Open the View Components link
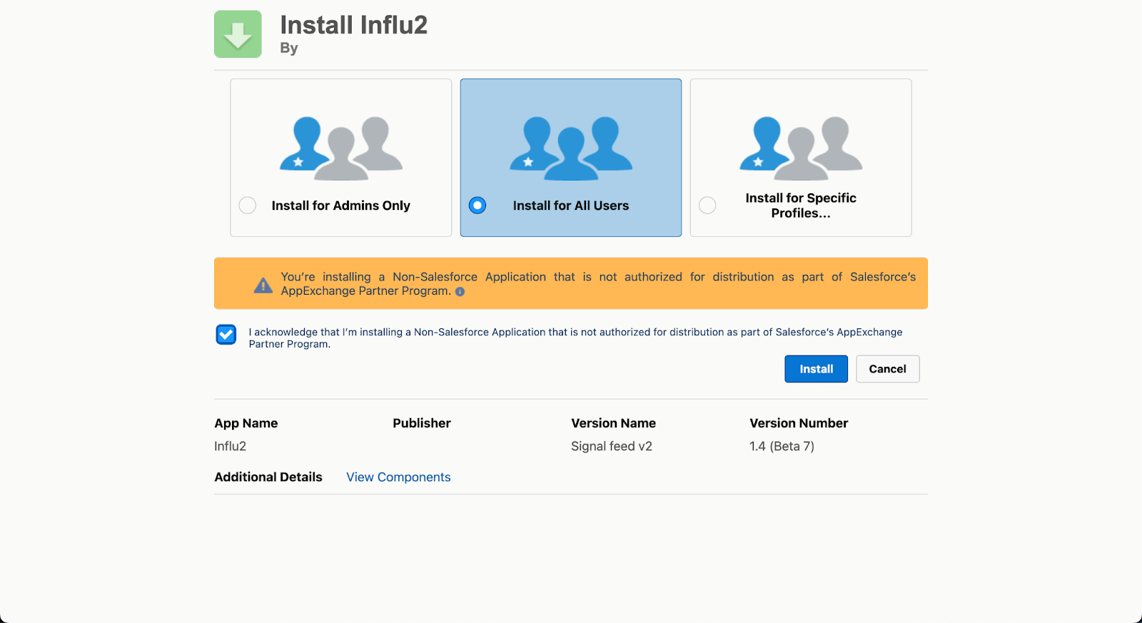The width and height of the screenshot is (1142, 623). (x=398, y=477)
